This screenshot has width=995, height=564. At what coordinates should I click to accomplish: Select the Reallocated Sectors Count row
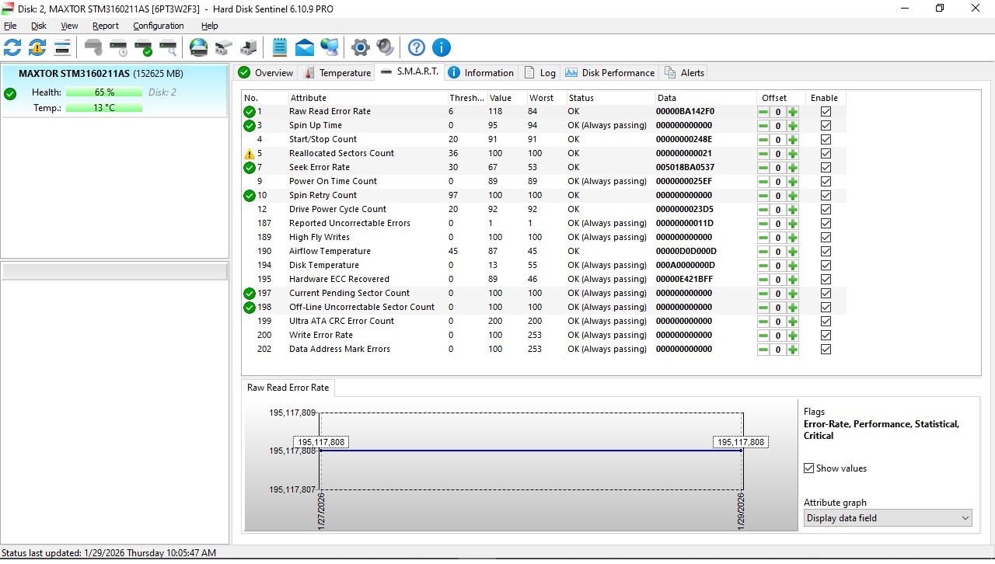(342, 154)
